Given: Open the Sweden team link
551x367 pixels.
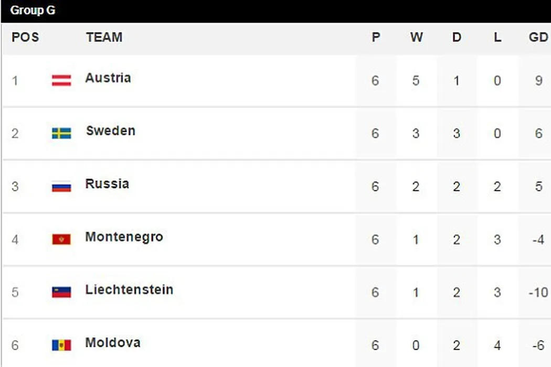Looking at the screenshot, I should [x=111, y=131].
